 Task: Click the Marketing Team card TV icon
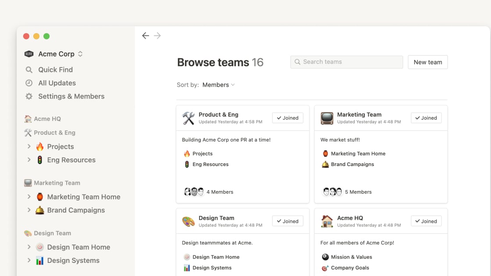[x=327, y=118]
